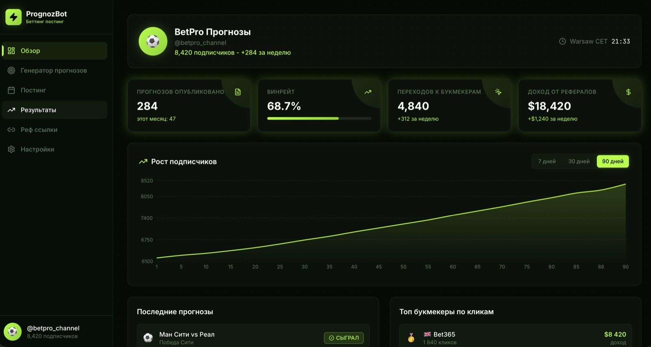The height and width of the screenshot is (347, 651).
Task: Click the 'этот месяц: 47' text
Action: pos(156,119)
